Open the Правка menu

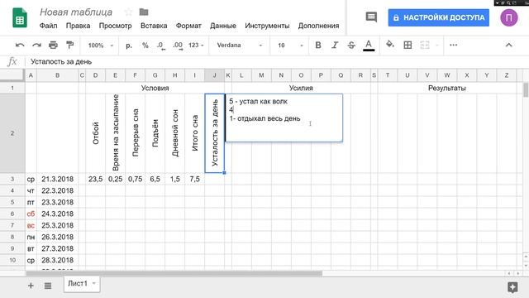coord(78,26)
